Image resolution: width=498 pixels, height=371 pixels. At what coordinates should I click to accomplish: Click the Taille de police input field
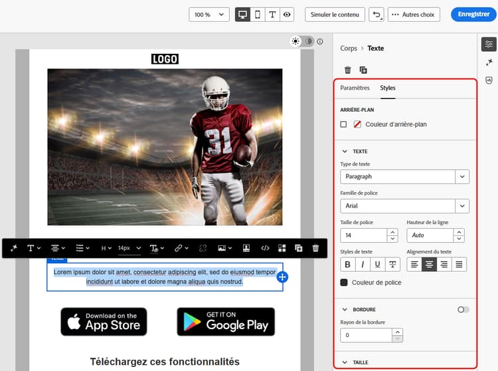(364, 235)
